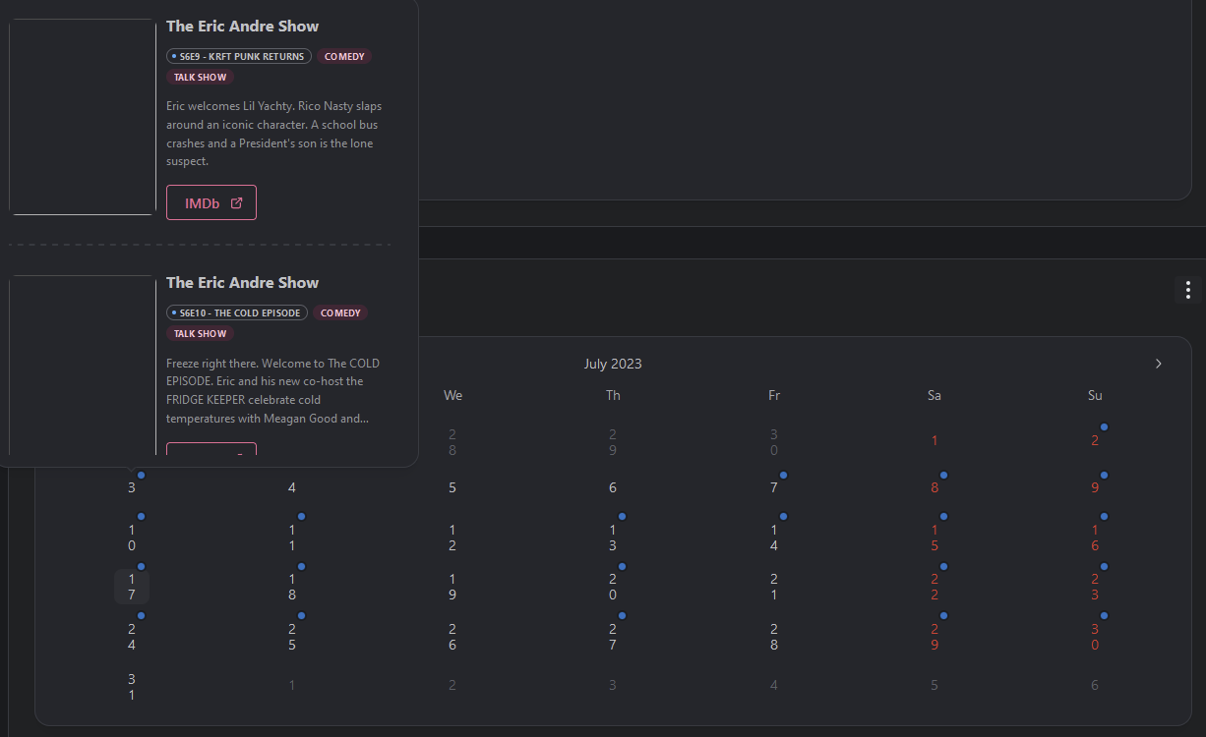Select July 28 in the July grid
The width and height of the screenshot is (1206, 737).
774,637
